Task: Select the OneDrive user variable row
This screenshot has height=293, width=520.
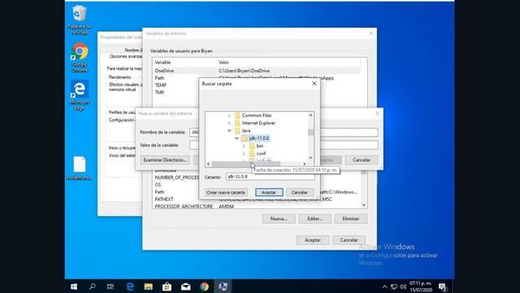Action: 257,71
